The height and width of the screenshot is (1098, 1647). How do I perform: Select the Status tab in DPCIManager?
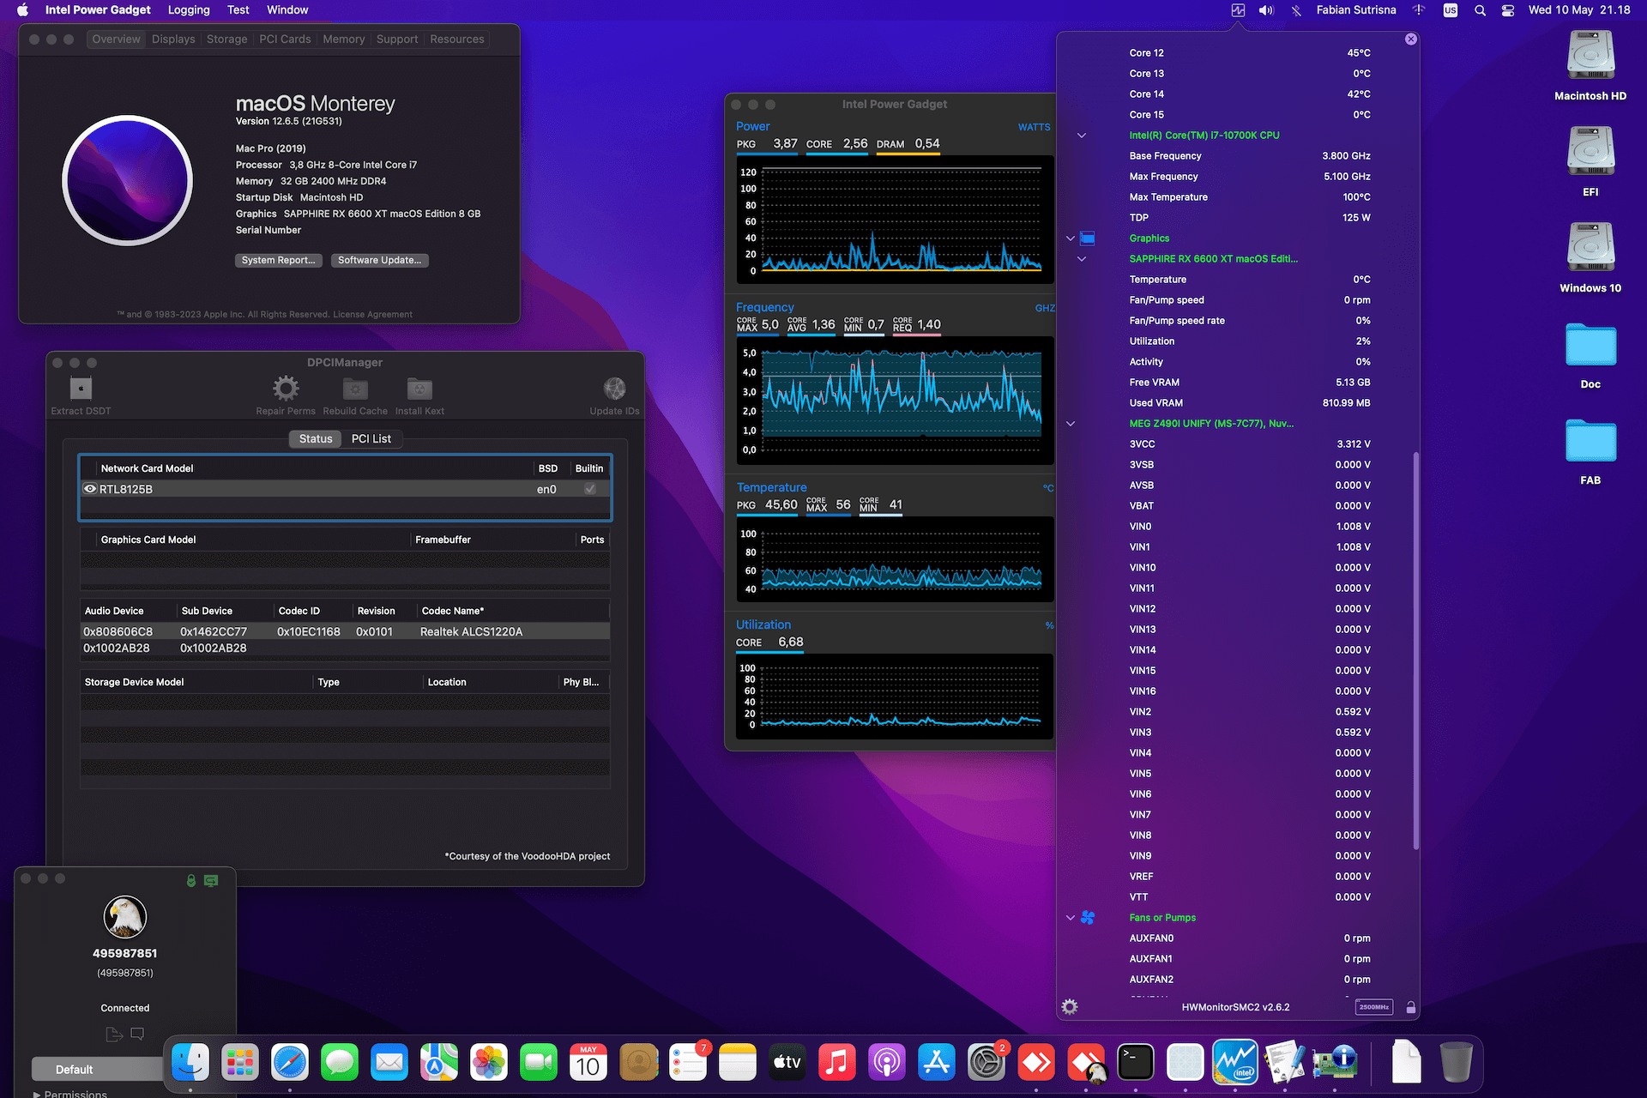tap(316, 438)
